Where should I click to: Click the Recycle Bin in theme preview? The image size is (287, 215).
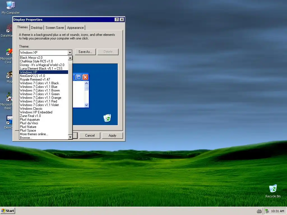tap(107, 118)
